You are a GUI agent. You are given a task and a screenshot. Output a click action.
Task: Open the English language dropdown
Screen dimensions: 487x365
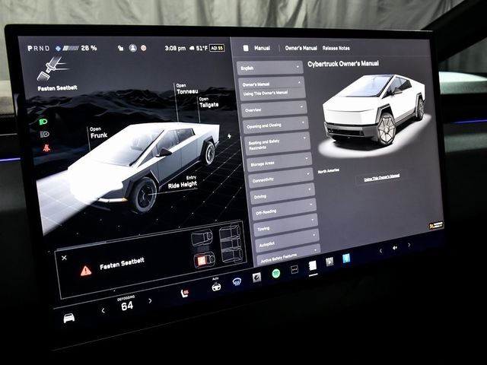pos(269,68)
